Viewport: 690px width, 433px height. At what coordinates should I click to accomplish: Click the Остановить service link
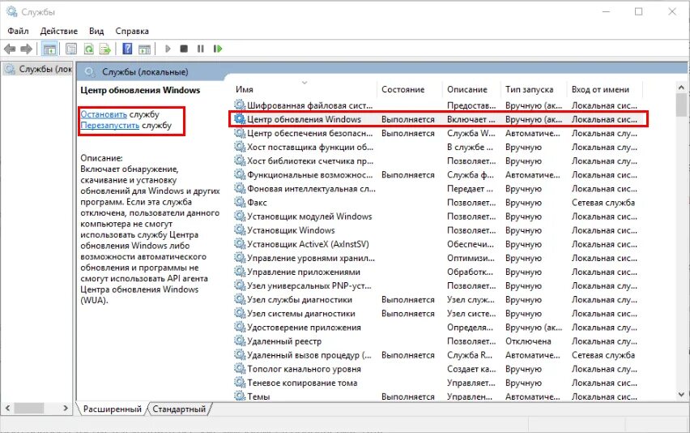(104, 114)
